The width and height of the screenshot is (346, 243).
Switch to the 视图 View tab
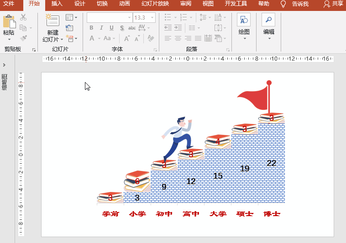click(208, 4)
